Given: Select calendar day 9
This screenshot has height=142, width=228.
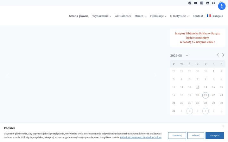Looking at the screenshot, I should 221,79.
